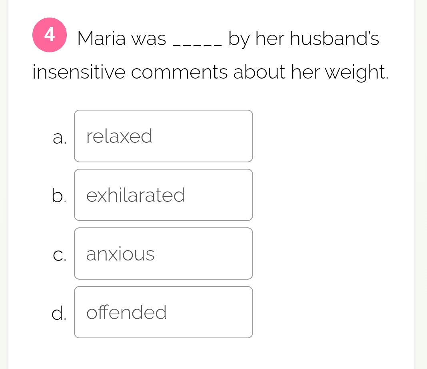The width and height of the screenshot is (427, 369).
Task: Click the letter label "c."
Action: point(59,256)
